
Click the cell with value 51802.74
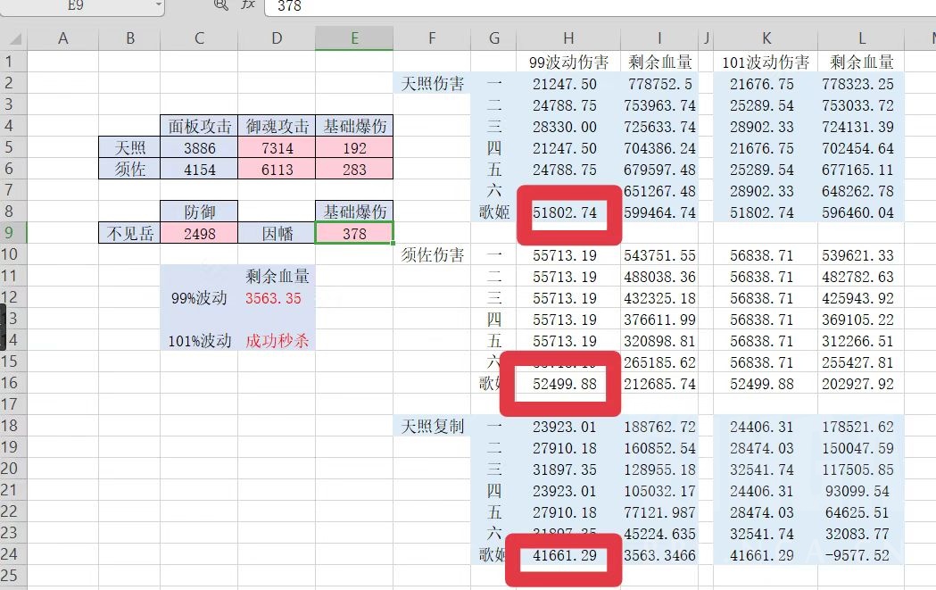click(568, 212)
